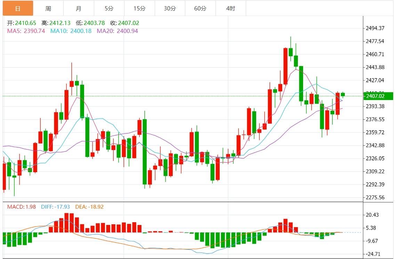The height and width of the screenshot is (259, 397).
Task: Select the 15分 interval tab
Action: tap(139, 8)
